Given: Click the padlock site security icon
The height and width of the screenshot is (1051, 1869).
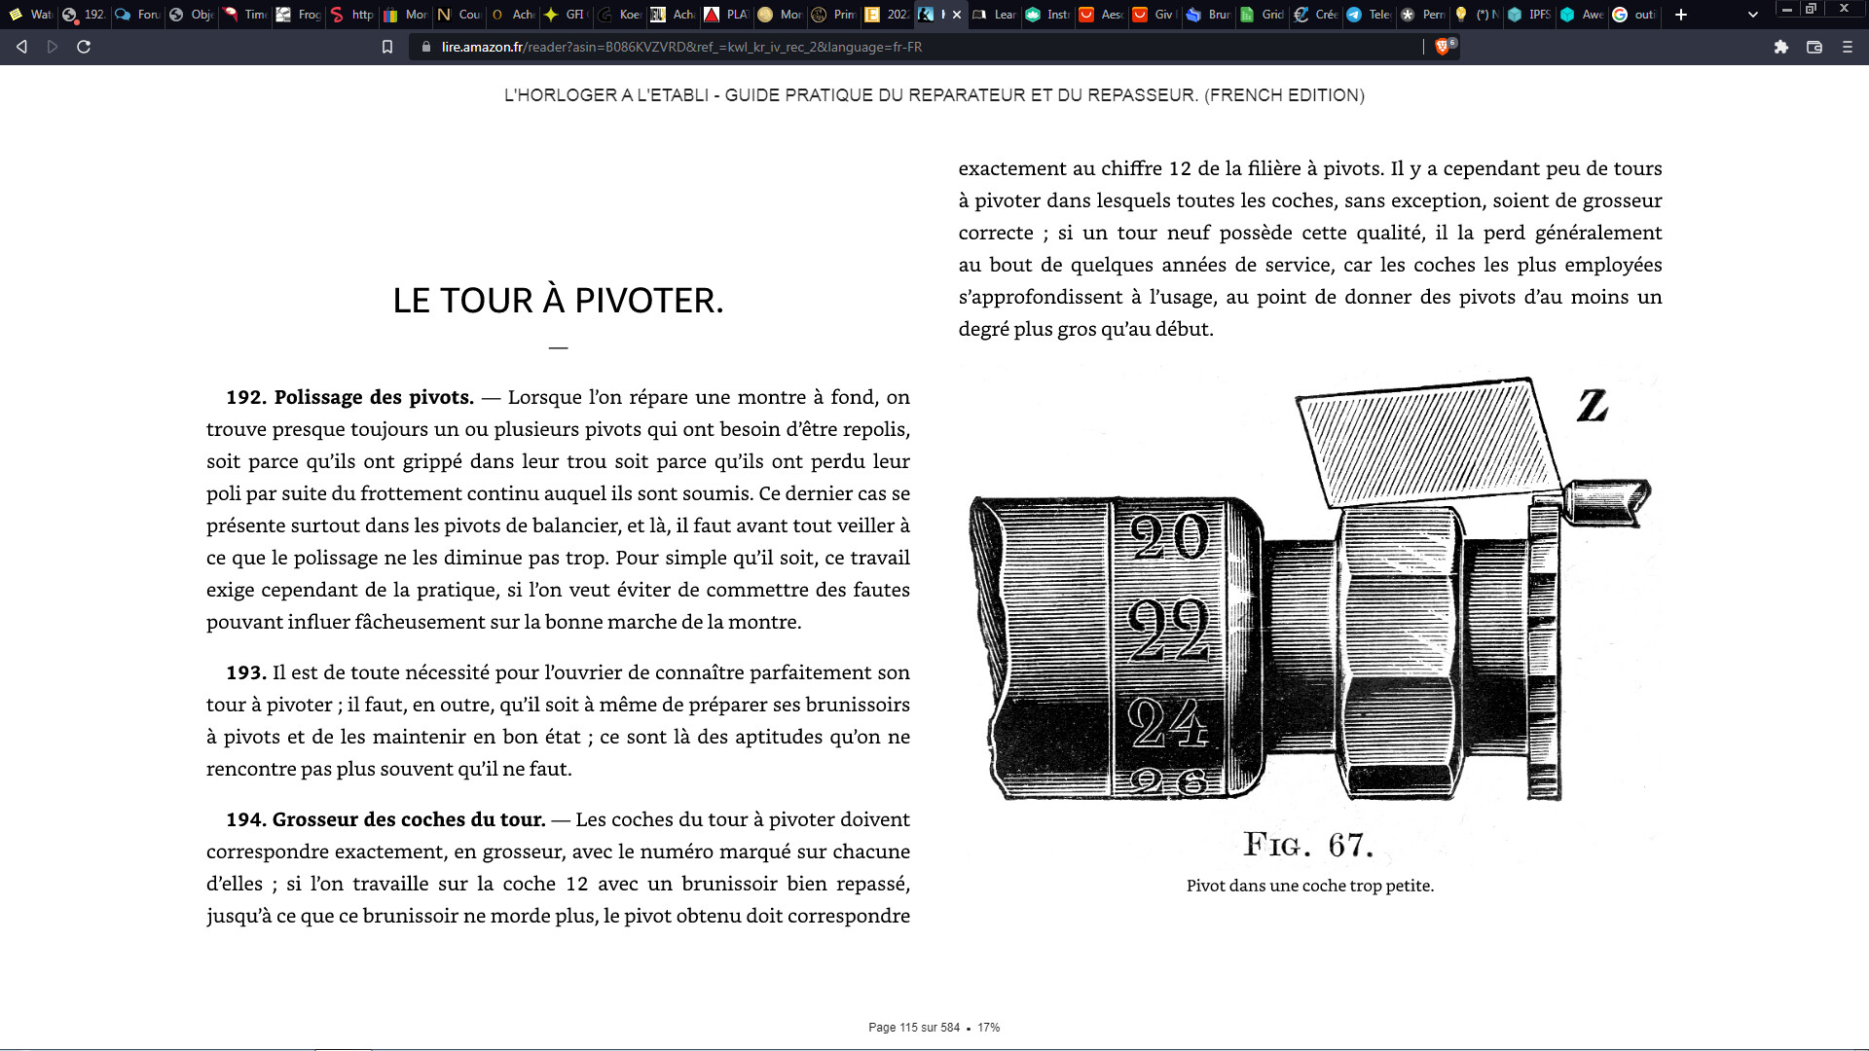Looking at the screenshot, I should (426, 47).
